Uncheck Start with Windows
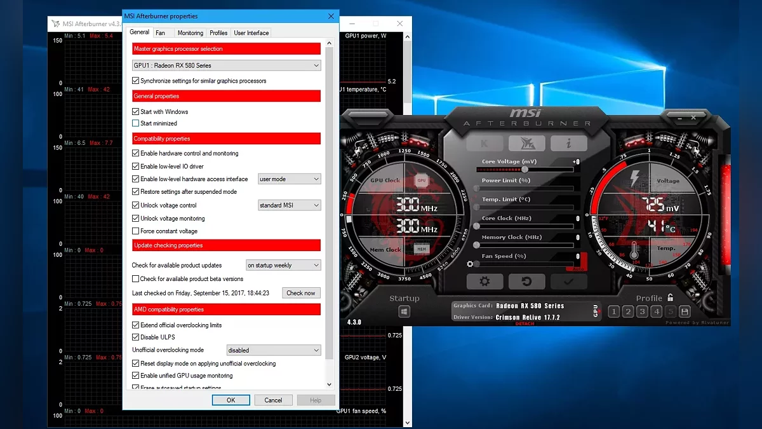762x429 pixels. pyautogui.click(x=136, y=112)
